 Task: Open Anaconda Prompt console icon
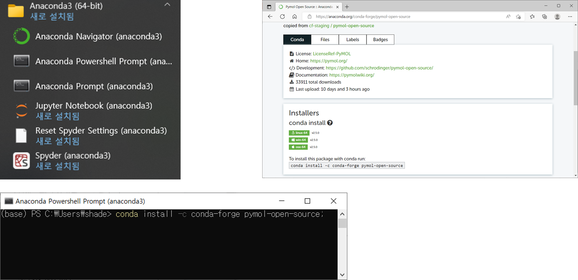point(21,86)
